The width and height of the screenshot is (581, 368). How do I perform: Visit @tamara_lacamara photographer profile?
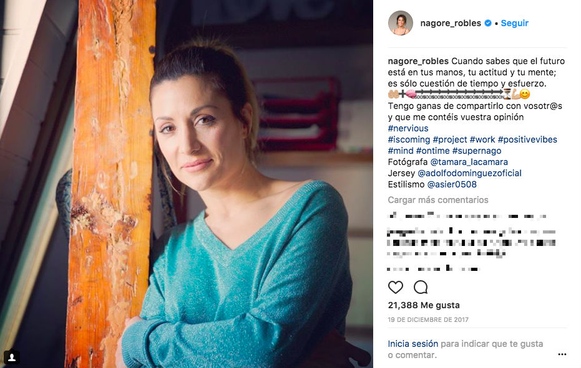(x=469, y=162)
